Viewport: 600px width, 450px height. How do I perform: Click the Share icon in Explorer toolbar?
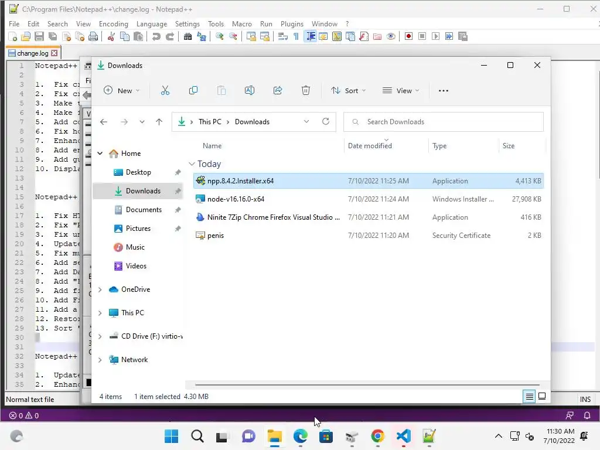coord(278,91)
